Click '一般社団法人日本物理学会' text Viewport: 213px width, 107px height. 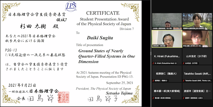coord(33,91)
